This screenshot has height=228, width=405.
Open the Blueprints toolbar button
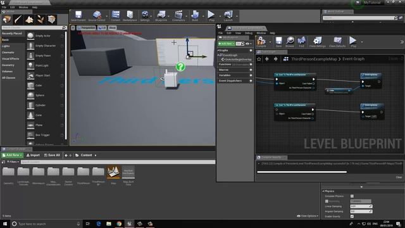161,16
